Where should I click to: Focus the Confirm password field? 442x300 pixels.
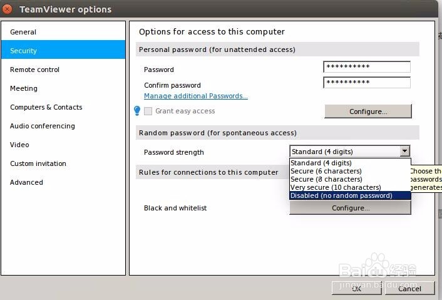[x=367, y=82]
